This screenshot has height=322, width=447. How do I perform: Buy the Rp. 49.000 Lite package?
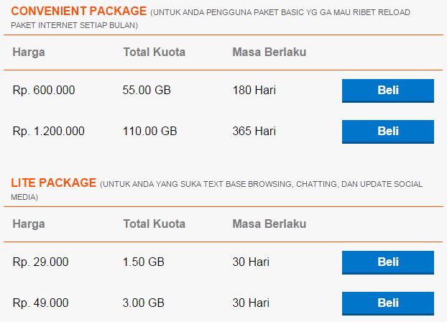pos(387,303)
